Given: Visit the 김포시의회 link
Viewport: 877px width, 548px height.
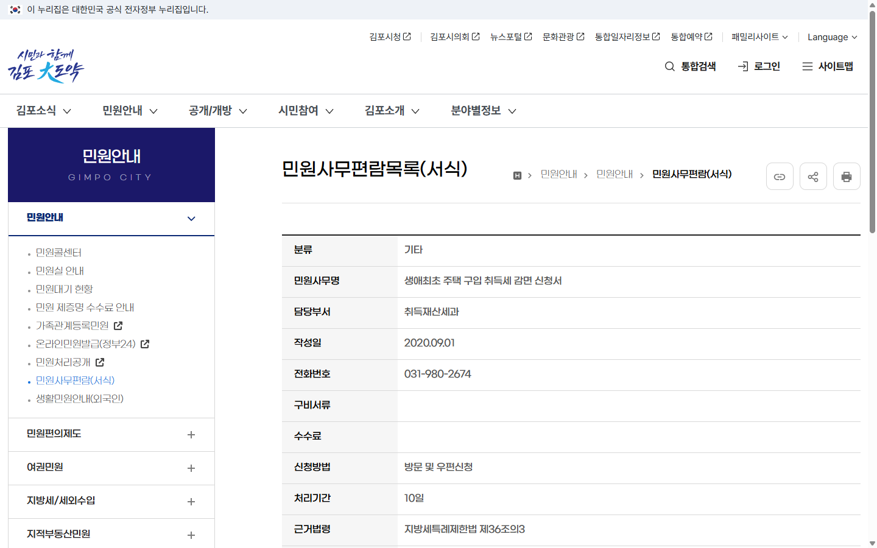Looking at the screenshot, I should (x=455, y=37).
